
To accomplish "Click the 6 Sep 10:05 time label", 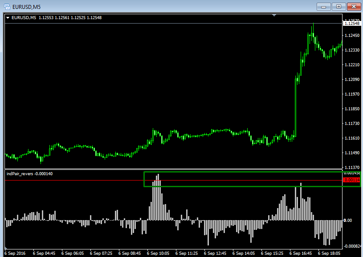I will 158,253.
